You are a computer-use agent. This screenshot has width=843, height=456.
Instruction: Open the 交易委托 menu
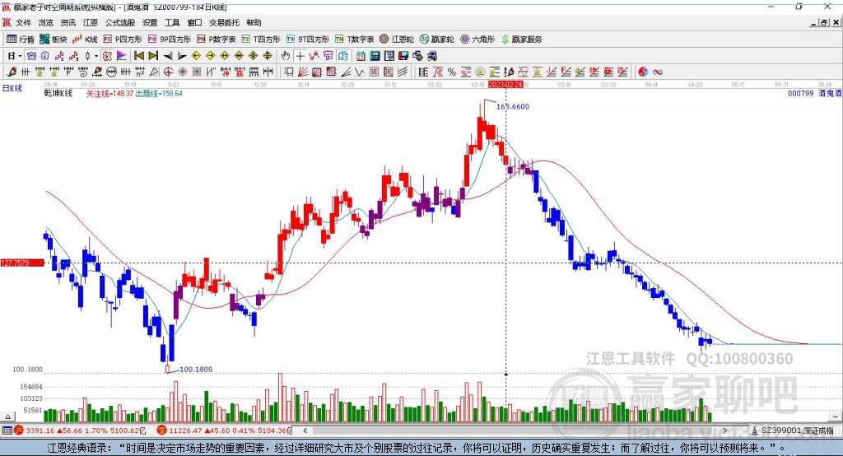click(x=224, y=22)
